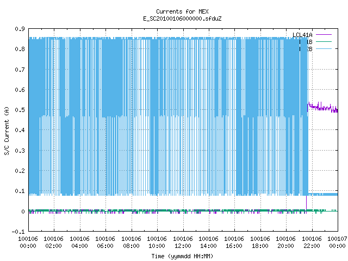Click the 0.8 y-axis tick label
Screen dimensions: 348x261
coord(20,49)
